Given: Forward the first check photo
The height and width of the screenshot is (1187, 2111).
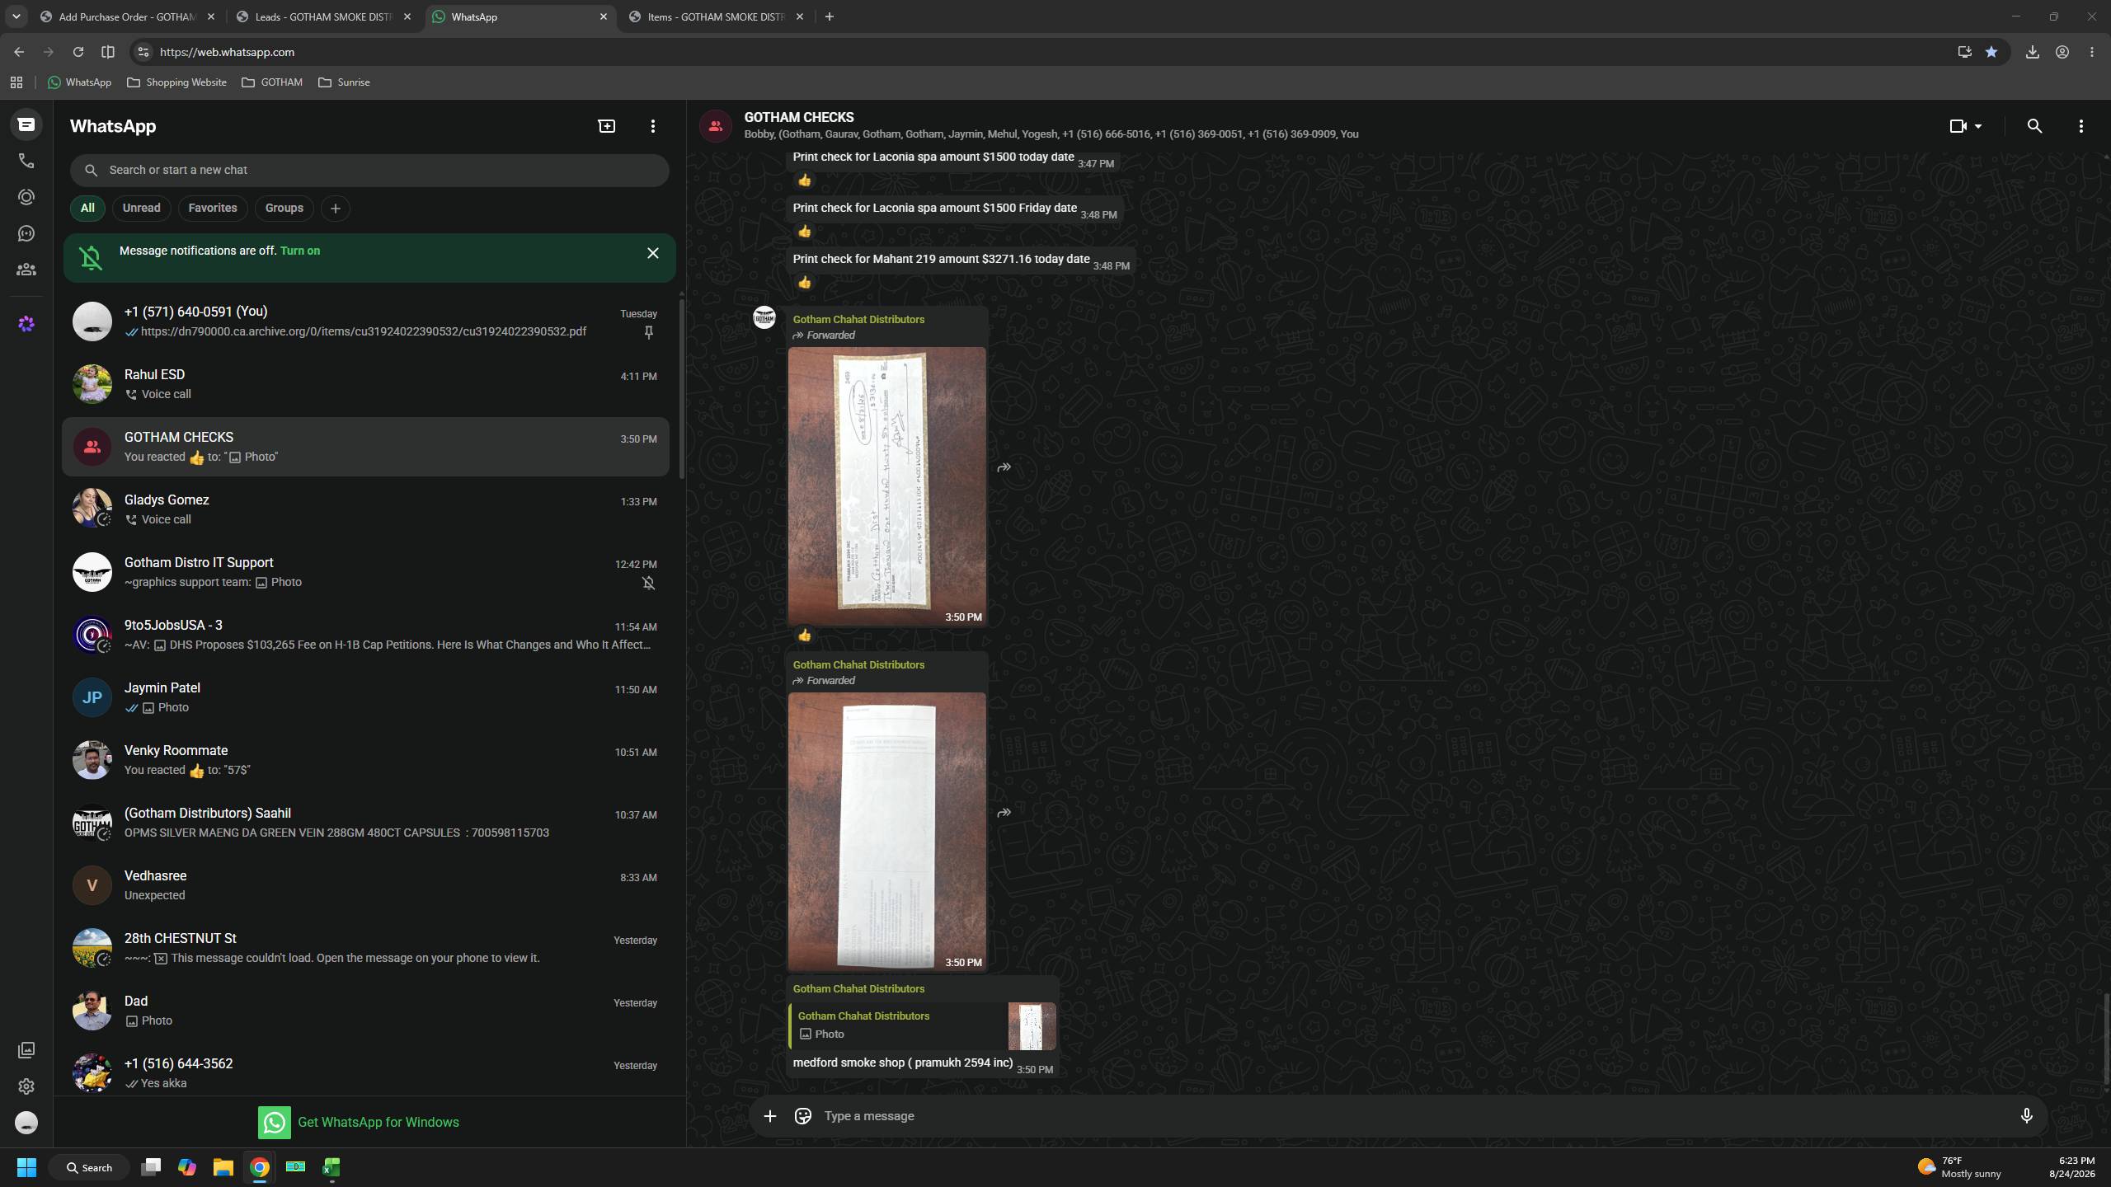Looking at the screenshot, I should click(1004, 467).
